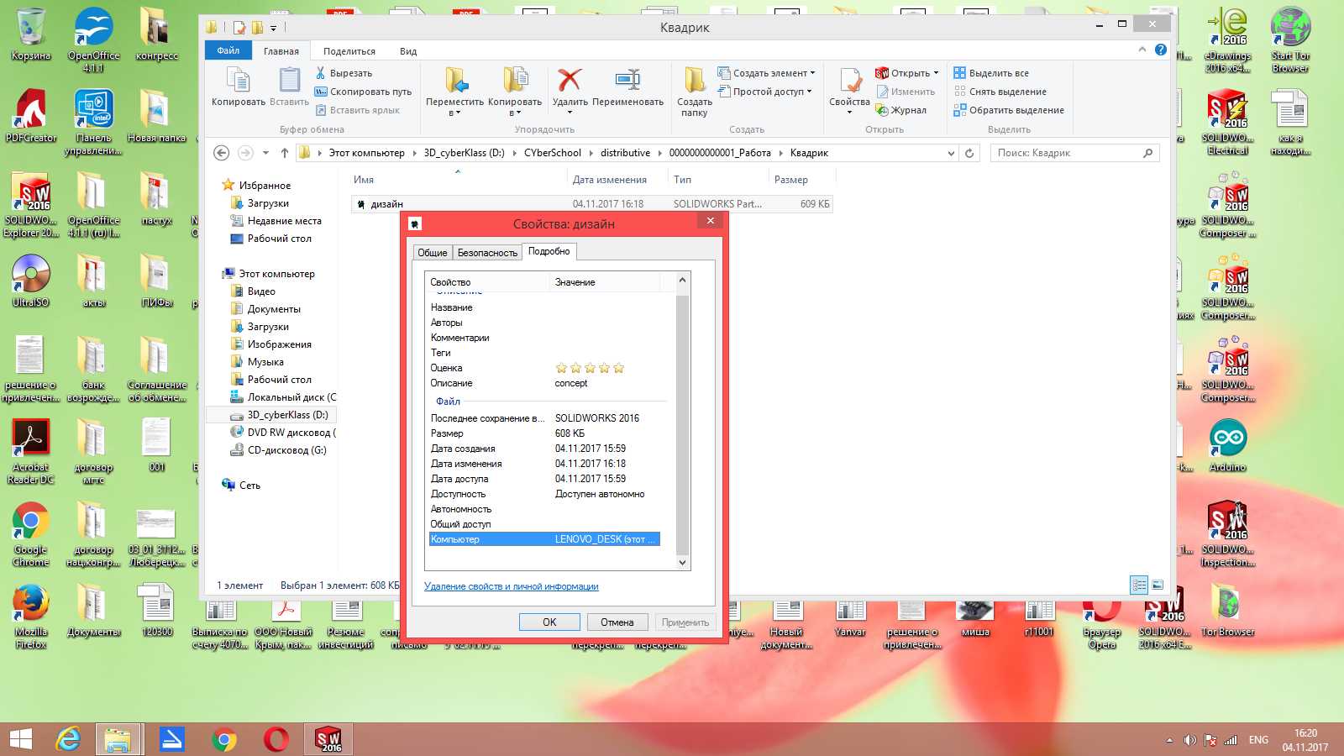Switch Explorer to details view icon
The height and width of the screenshot is (756, 1344).
(x=1139, y=585)
